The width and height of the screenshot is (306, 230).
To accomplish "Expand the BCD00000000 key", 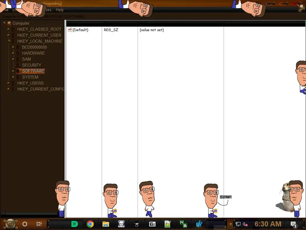I will (13, 47).
